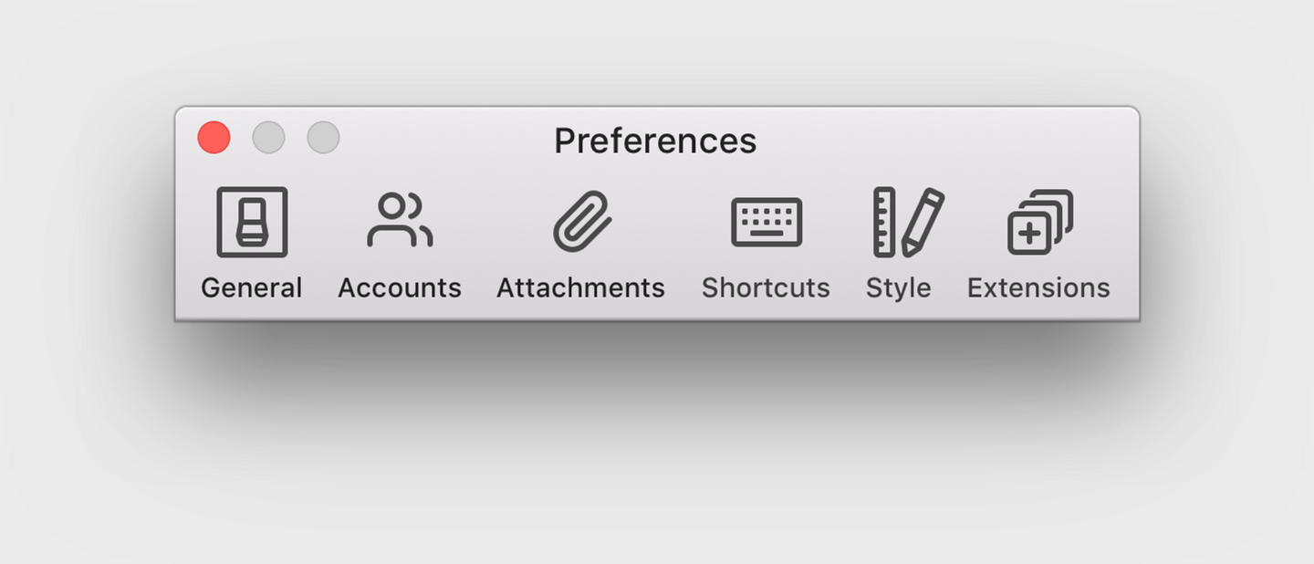Open the Extensions stacked plus icon
This screenshot has height=564, width=1314.
[1040, 222]
